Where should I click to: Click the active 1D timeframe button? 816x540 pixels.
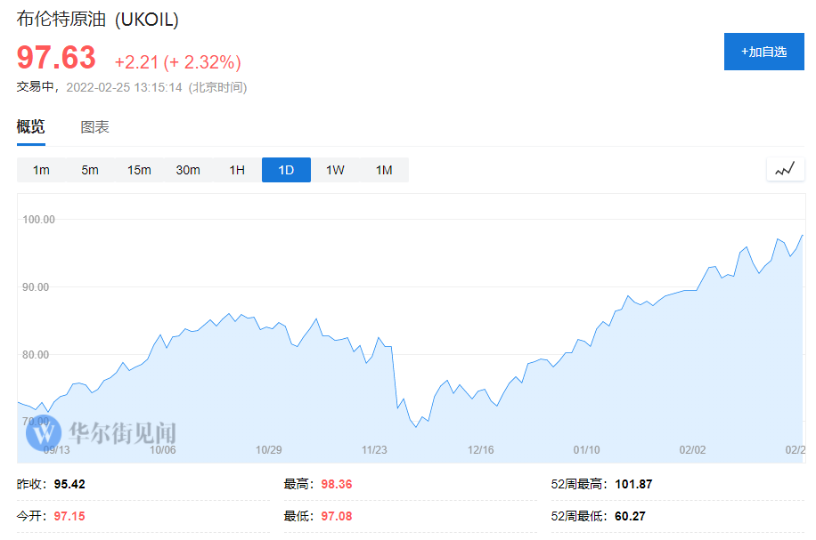pos(286,170)
